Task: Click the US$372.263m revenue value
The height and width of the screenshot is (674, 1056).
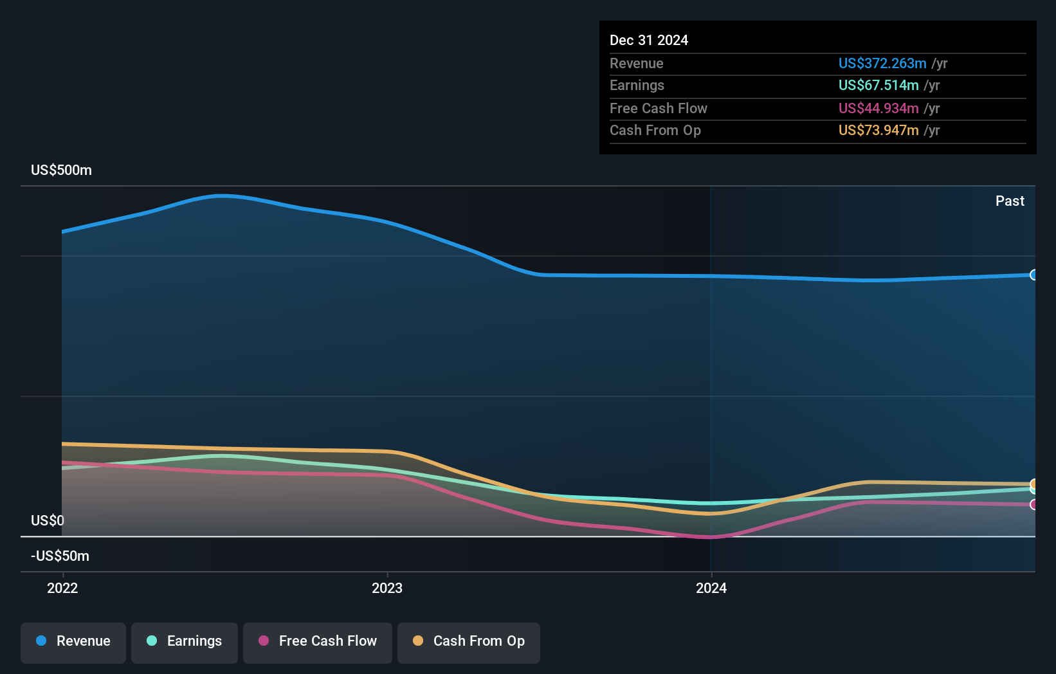Action: [x=882, y=63]
